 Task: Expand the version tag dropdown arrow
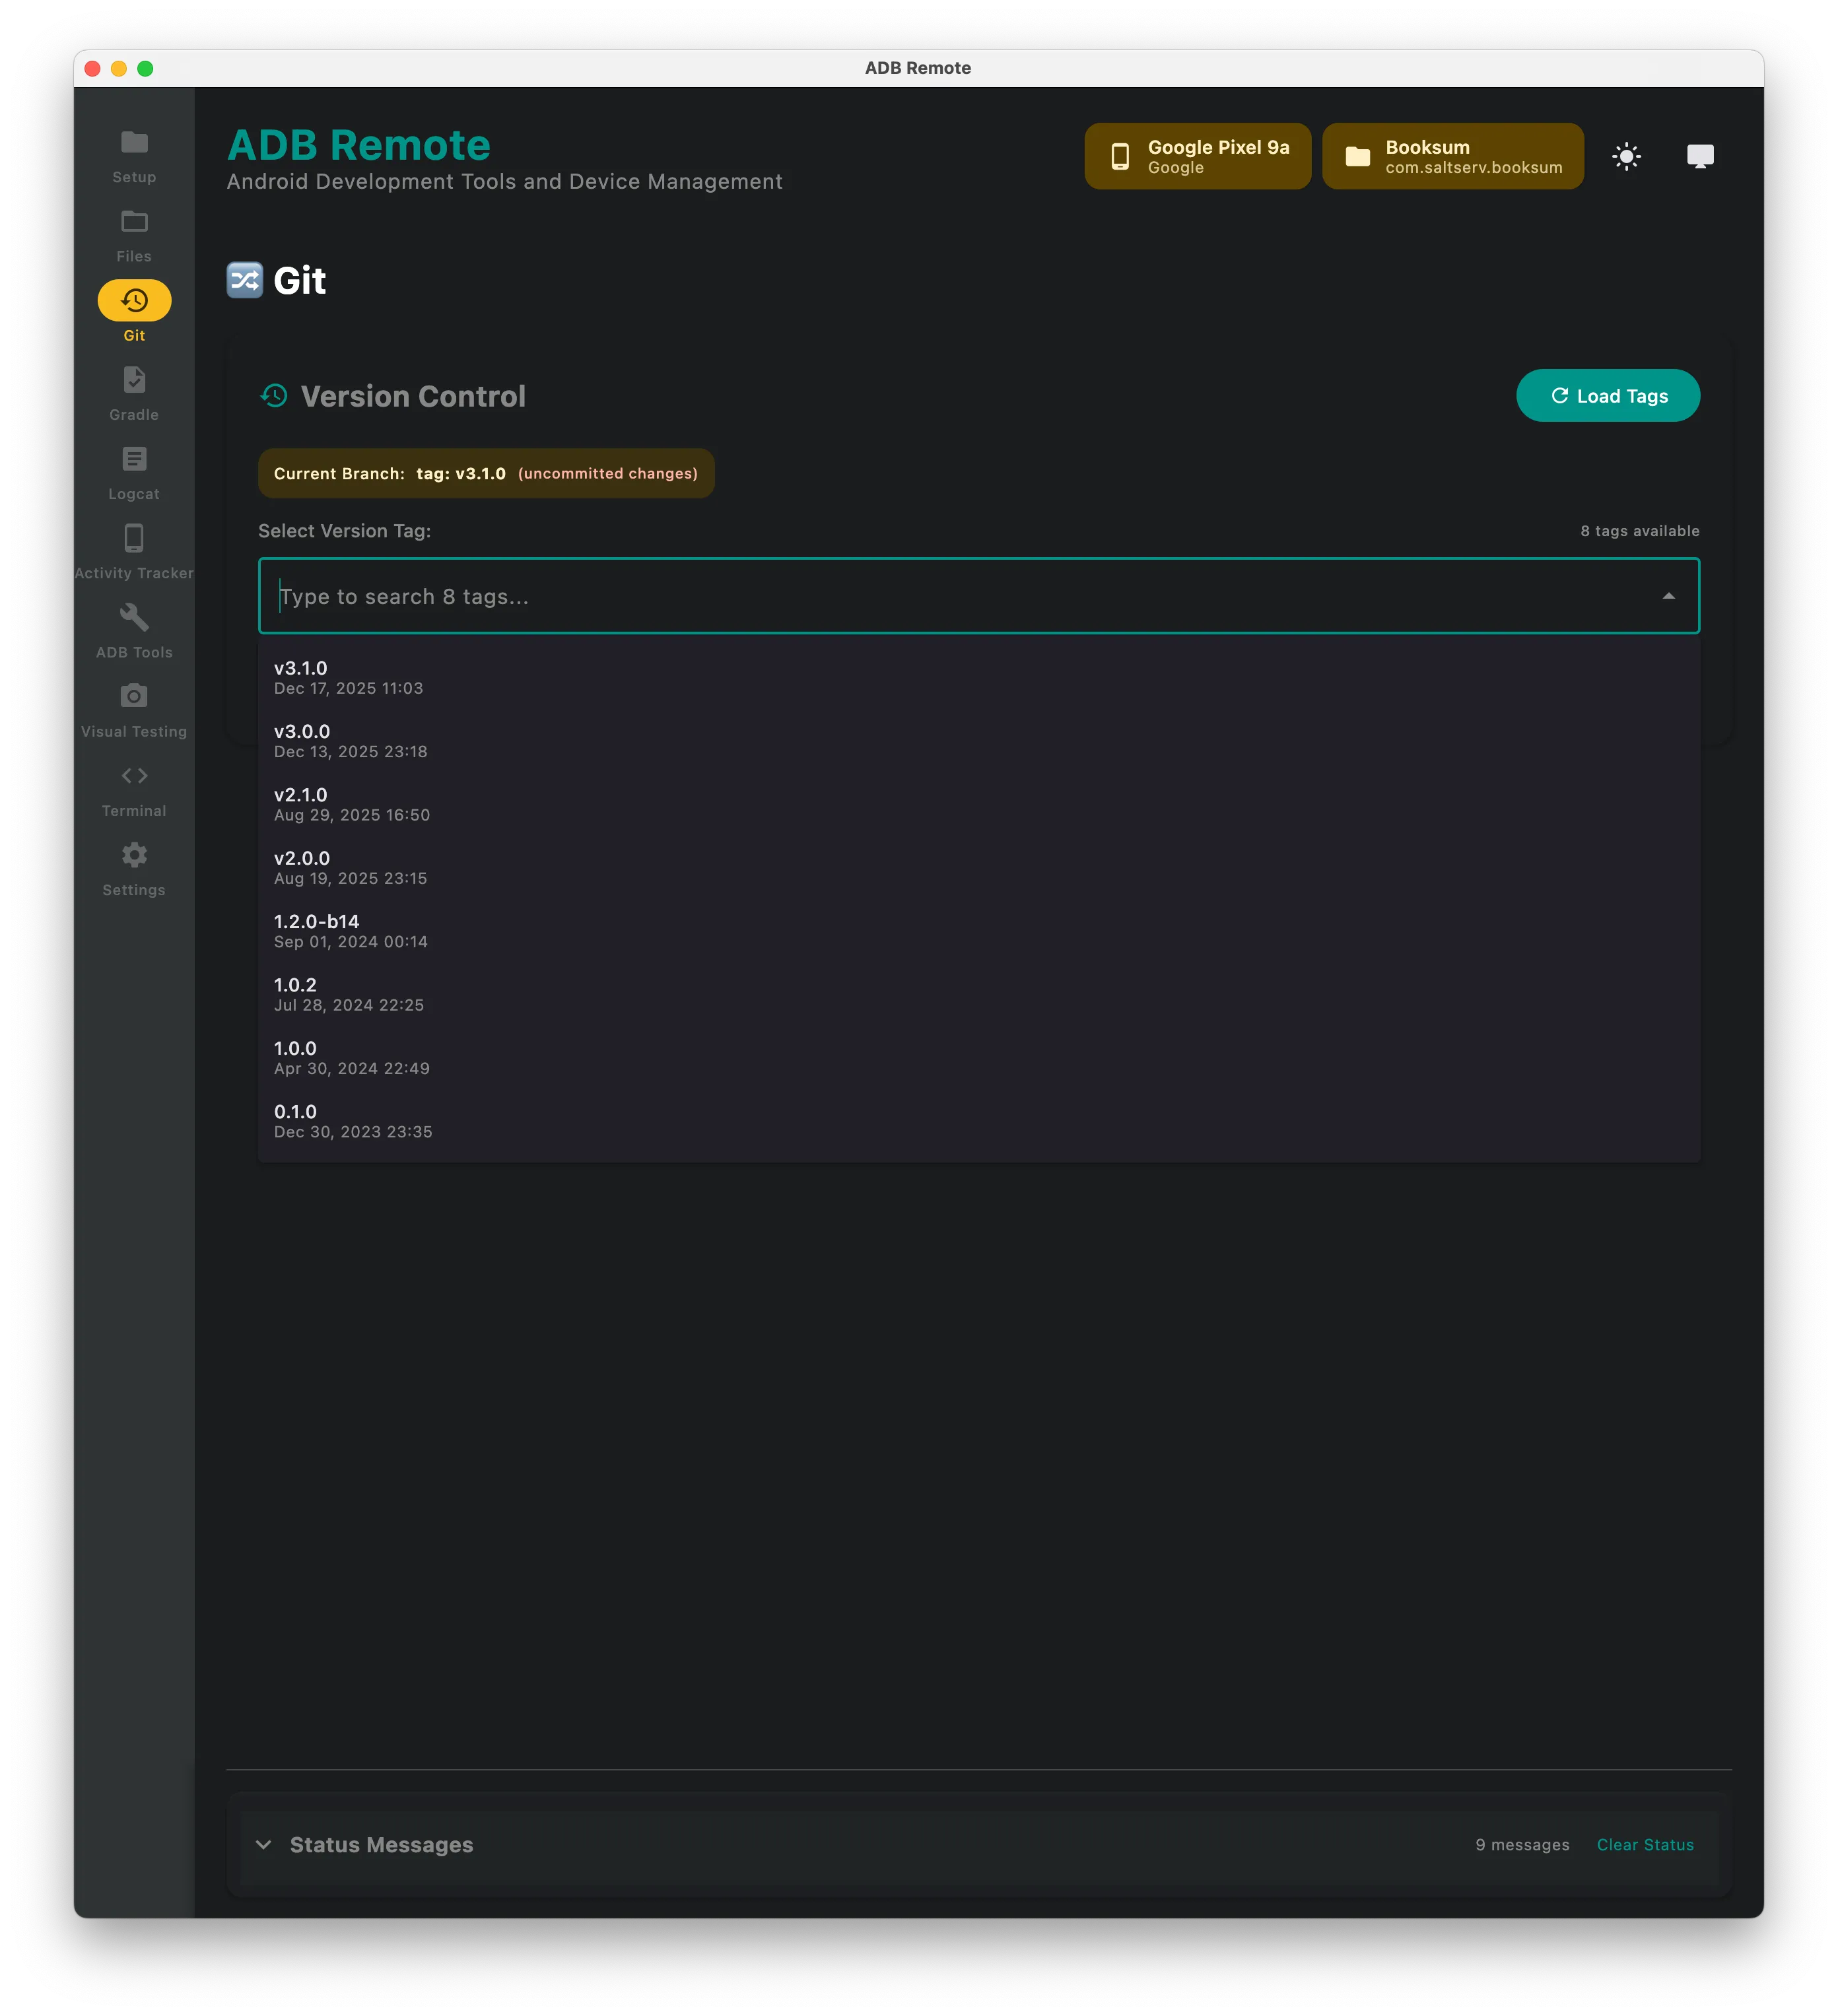[x=1668, y=596]
